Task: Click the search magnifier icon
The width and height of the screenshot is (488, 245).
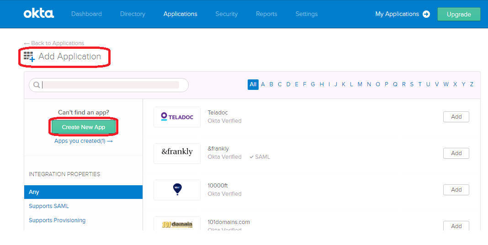Action: pyautogui.click(x=37, y=85)
